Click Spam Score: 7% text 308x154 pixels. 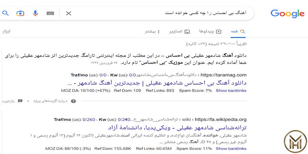(x=195, y=91)
